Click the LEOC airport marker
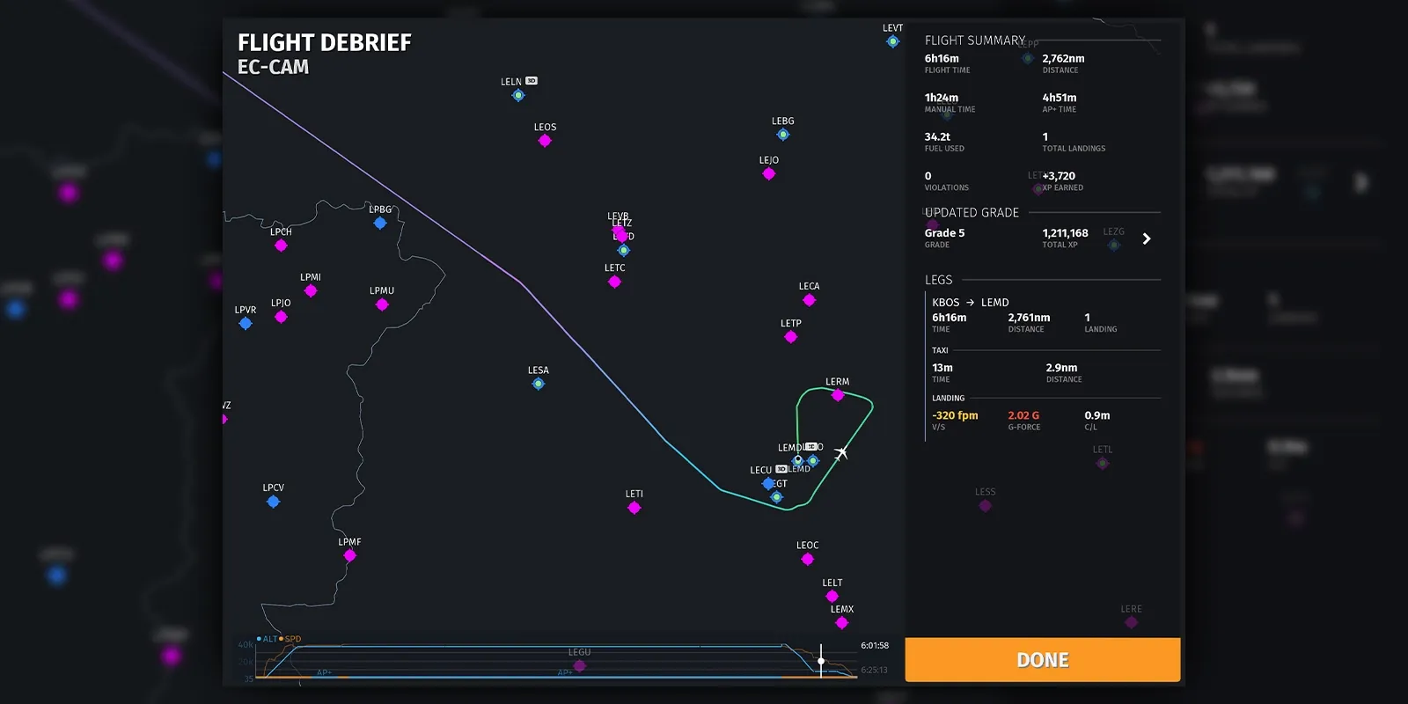 [x=808, y=559]
